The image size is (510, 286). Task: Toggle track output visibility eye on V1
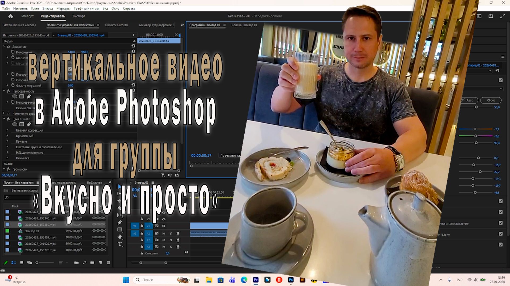click(164, 226)
